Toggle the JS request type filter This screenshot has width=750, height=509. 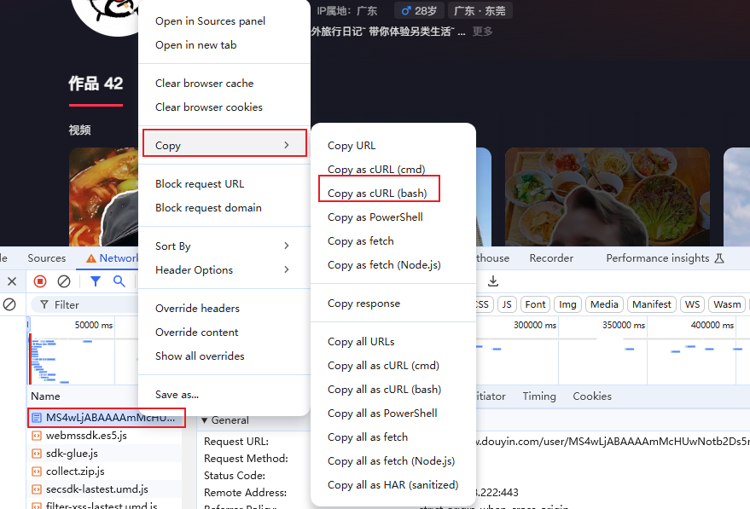coord(507,304)
